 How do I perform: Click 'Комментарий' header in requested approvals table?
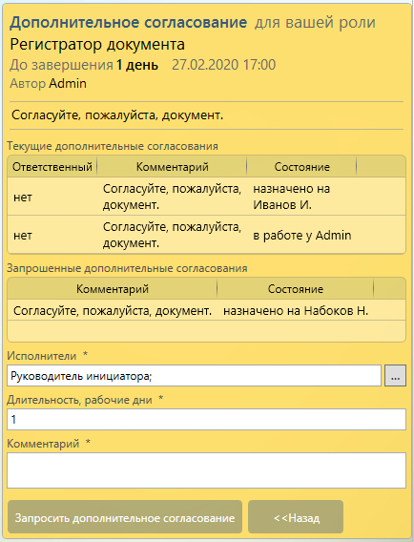[113, 289]
